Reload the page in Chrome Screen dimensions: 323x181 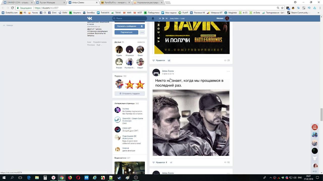coord(12,8)
